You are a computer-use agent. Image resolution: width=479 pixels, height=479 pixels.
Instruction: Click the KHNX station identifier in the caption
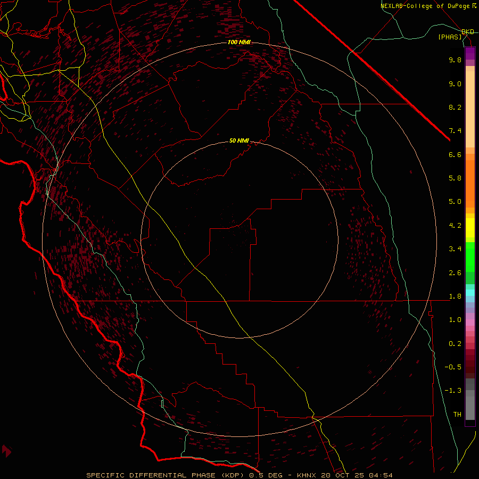pos(307,475)
